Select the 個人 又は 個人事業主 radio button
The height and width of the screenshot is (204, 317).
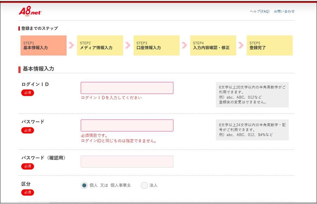pyautogui.click(x=84, y=185)
